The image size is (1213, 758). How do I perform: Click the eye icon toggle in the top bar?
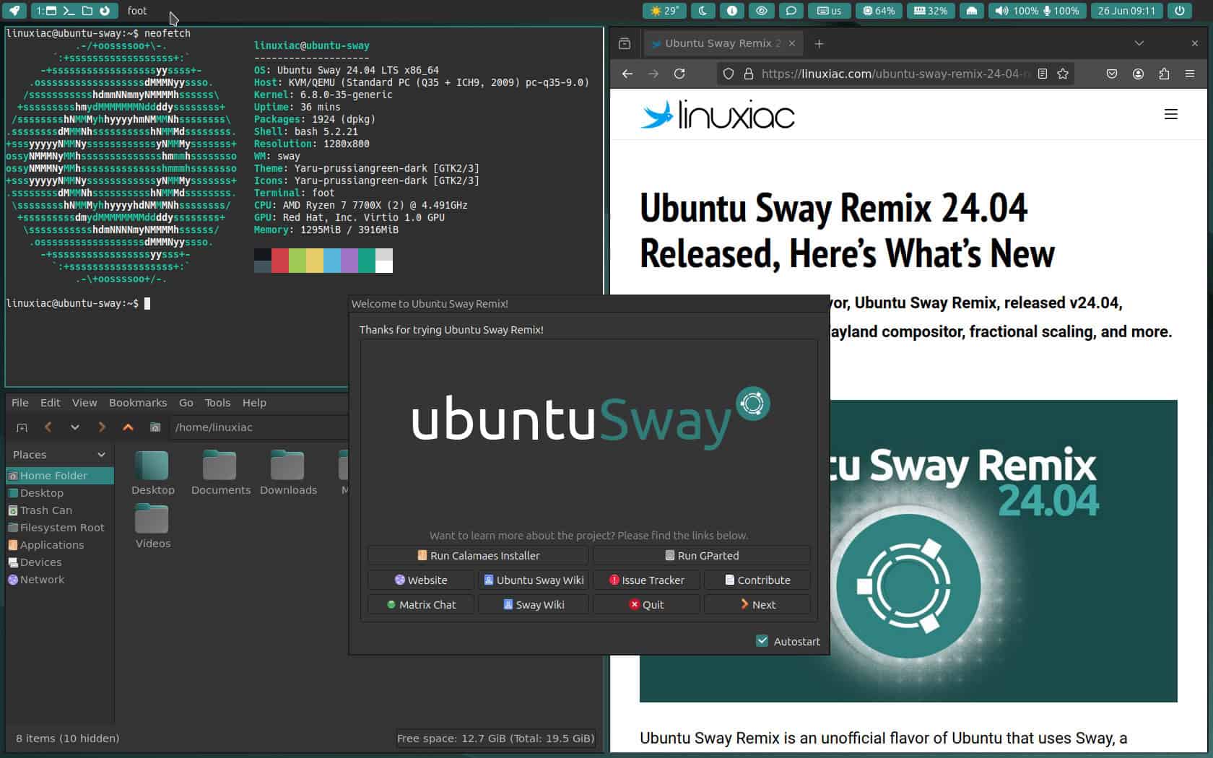(761, 11)
